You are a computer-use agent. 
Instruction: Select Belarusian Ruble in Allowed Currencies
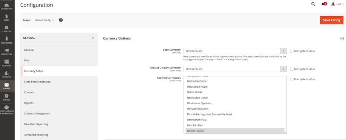click(235, 87)
